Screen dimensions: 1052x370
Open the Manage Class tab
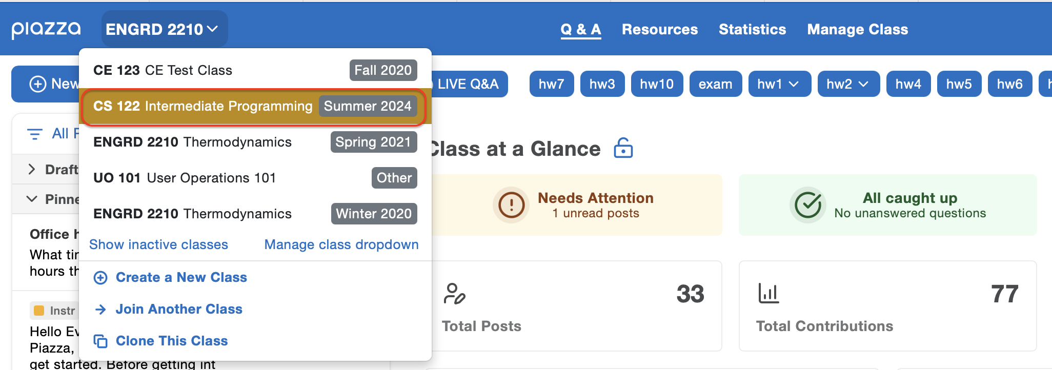[857, 30]
